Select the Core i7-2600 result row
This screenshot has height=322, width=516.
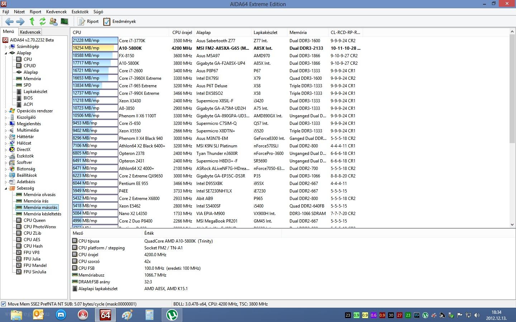pos(217,71)
